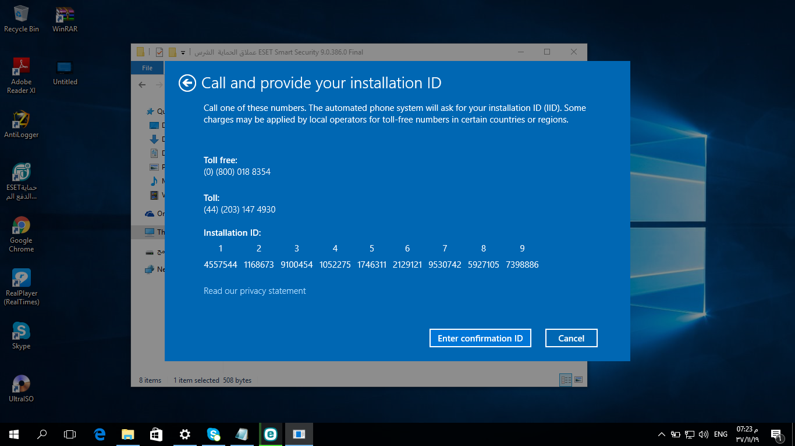Open the taskbar clock and calendar
Screen dimensions: 795x446
[x=747, y=434]
